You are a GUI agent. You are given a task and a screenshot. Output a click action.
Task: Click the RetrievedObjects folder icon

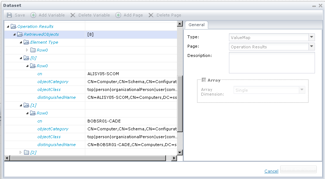coord(20,34)
